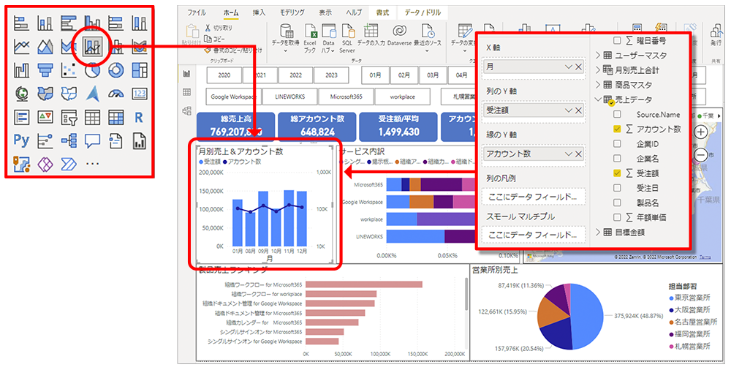Choose the treemap visual icon
The image size is (731, 370).
pos(139,70)
